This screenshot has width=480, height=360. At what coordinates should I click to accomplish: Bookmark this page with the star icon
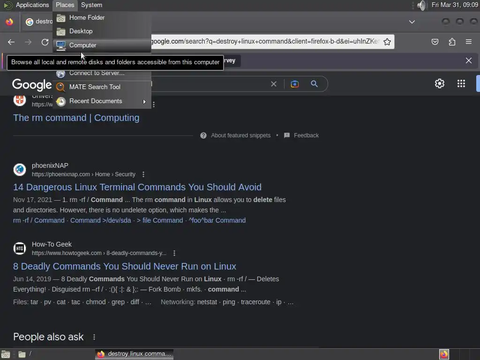click(x=387, y=42)
